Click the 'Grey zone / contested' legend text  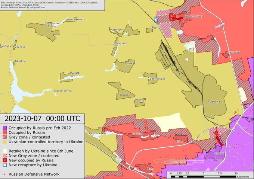(x=29, y=137)
